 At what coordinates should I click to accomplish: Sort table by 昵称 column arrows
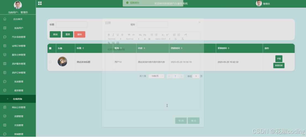(121, 48)
